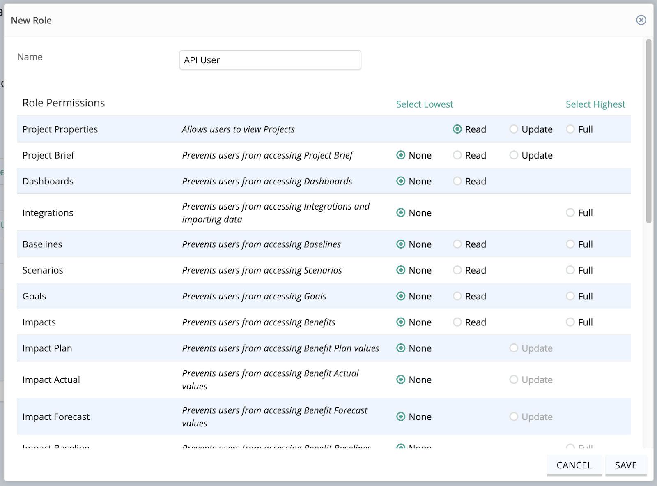Viewport: 657px width, 486px height.
Task: Save the new API User role
Action: click(626, 465)
